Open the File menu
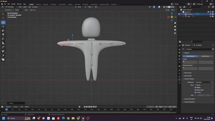 tap(5, 4)
